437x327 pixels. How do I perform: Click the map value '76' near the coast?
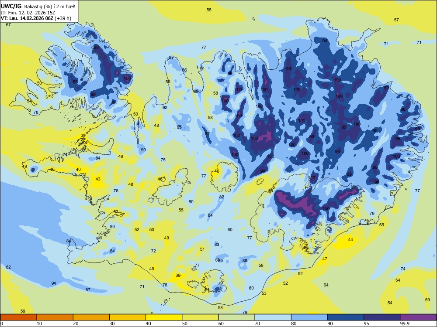116,191
